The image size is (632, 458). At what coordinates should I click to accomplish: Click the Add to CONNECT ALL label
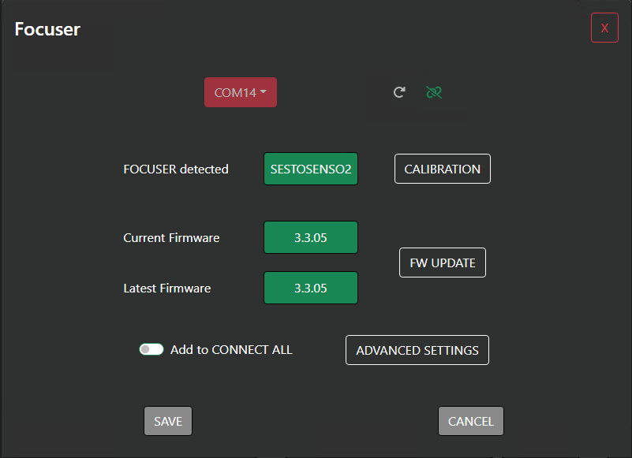pyautogui.click(x=231, y=350)
